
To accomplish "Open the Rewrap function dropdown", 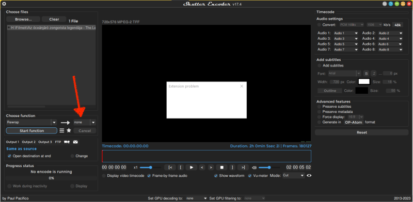I will [31, 122].
